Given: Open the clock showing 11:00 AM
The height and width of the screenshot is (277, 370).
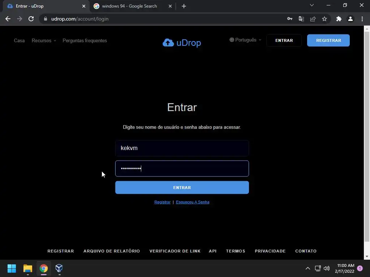Looking at the screenshot, I should pos(344,268).
